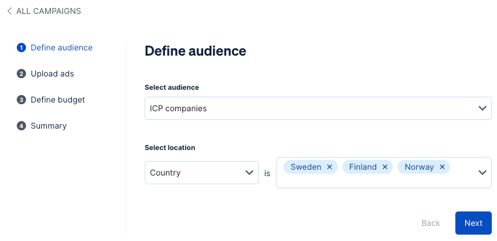Click the step 2 number badge

point(21,74)
